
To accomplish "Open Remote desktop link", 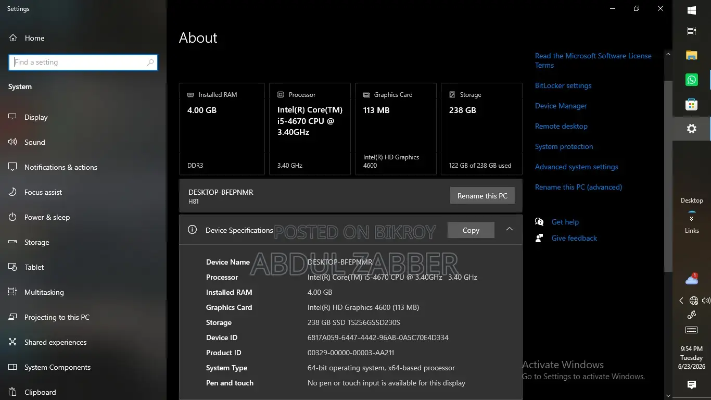I will [x=561, y=126].
